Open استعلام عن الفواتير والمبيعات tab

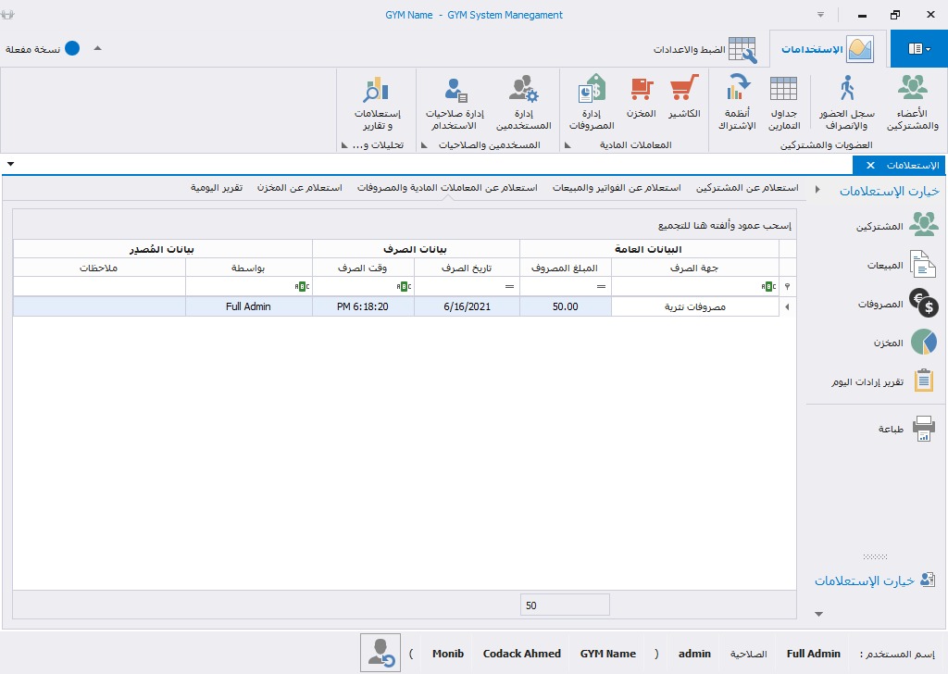pos(616,187)
